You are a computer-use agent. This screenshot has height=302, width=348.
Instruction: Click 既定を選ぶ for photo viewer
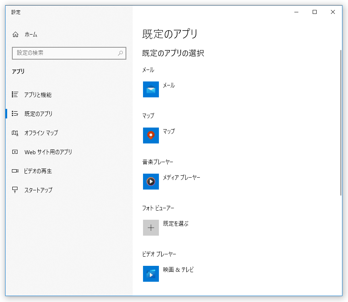pyautogui.click(x=176, y=223)
